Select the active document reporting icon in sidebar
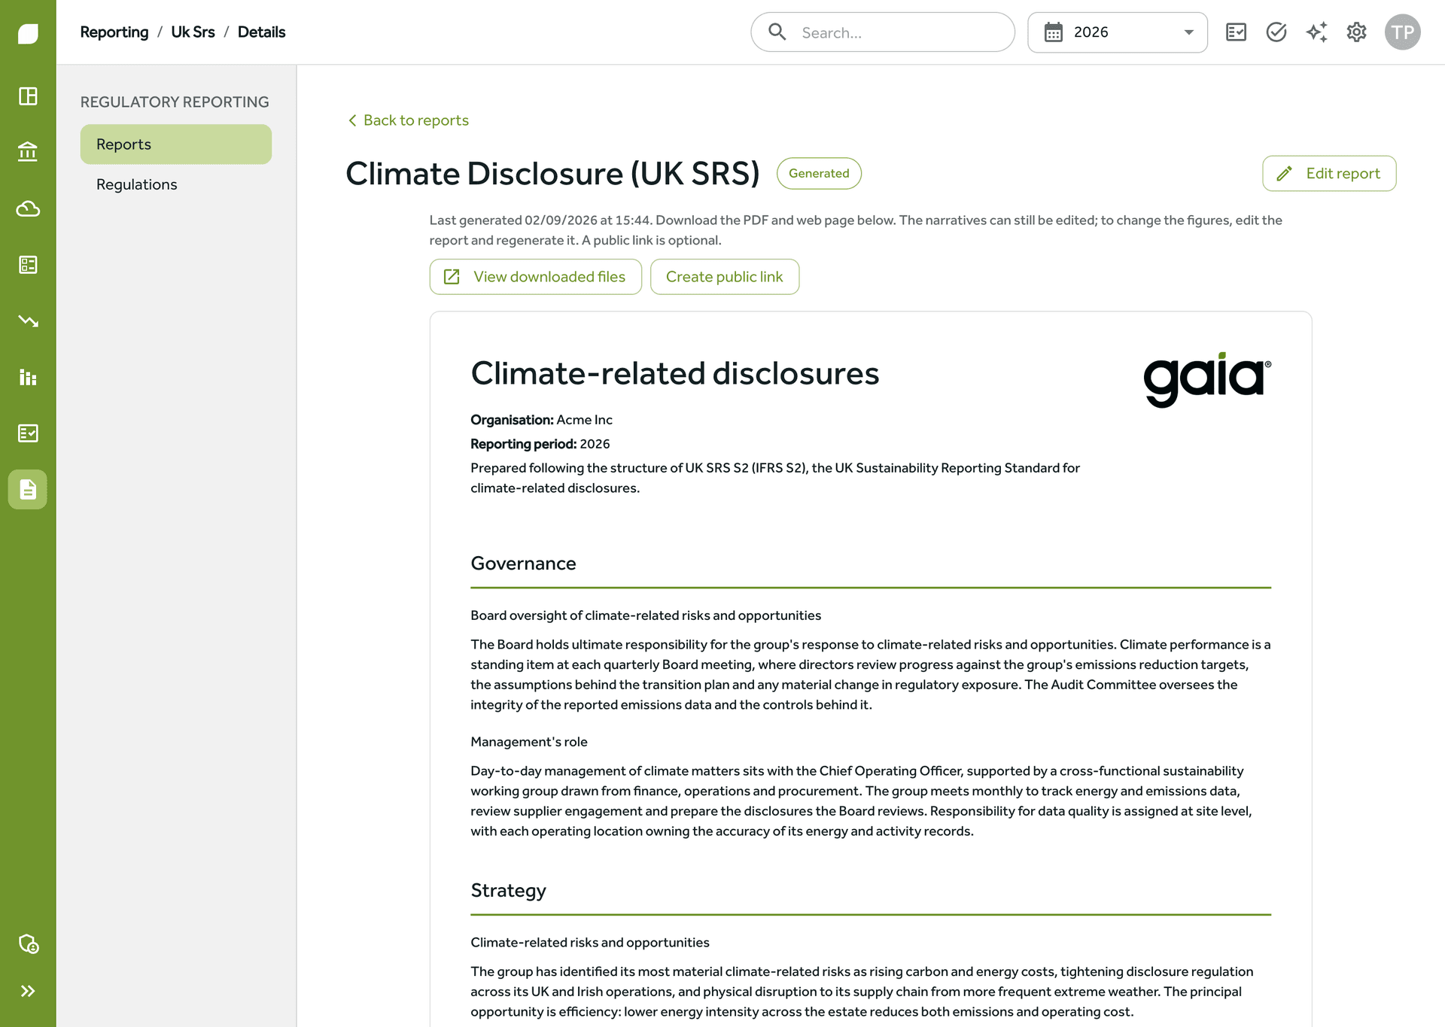This screenshot has width=1445, height=1027. (x=28, y=490)
